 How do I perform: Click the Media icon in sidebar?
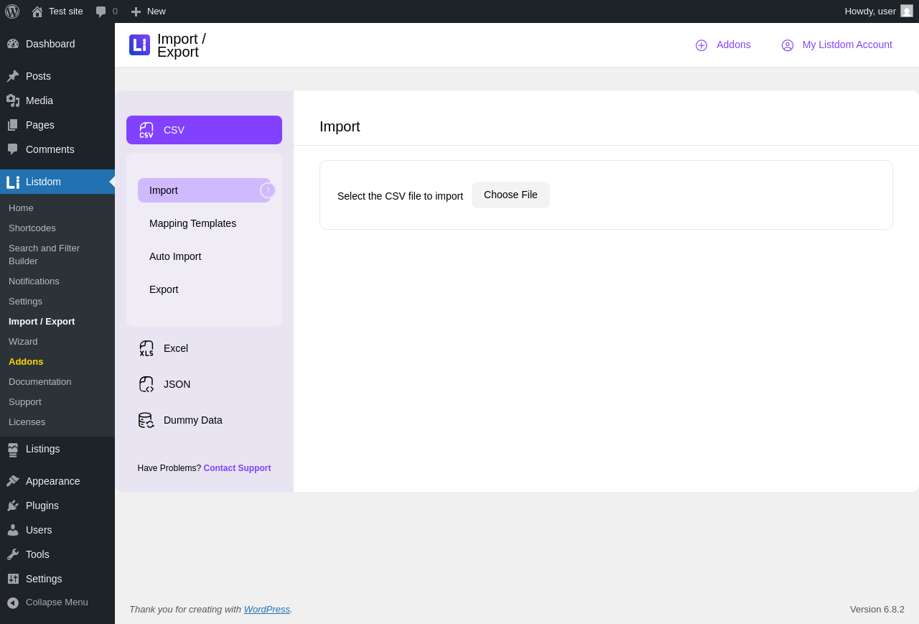[13, 101]
